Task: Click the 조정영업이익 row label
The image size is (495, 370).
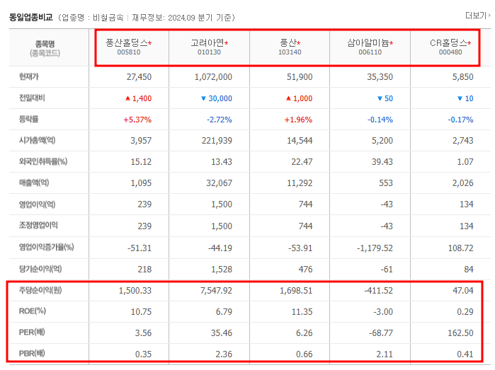Action: click(38, 225)
